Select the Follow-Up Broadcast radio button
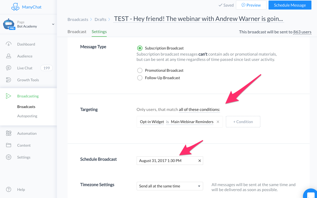The image size is (317, 198). (x=140, y=78)
